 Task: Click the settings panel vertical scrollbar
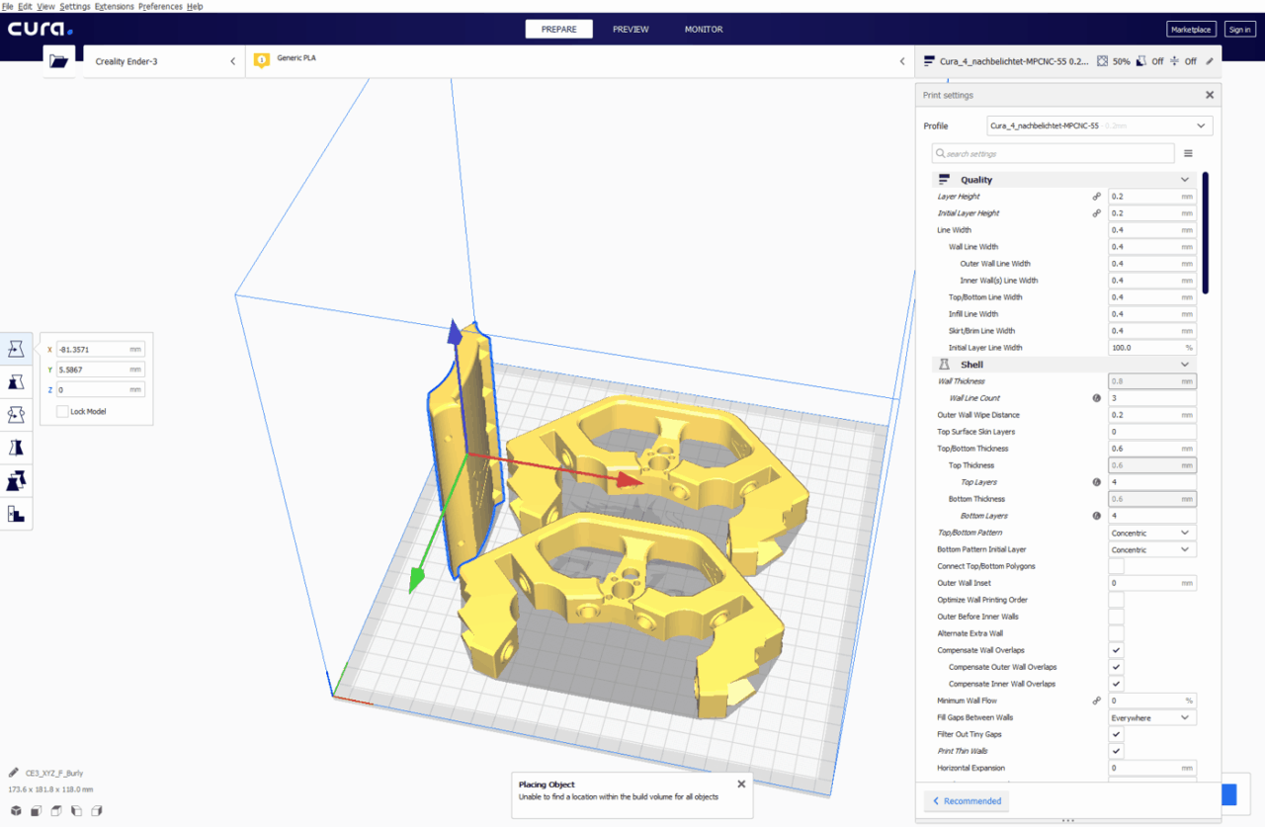(1205, 232)
